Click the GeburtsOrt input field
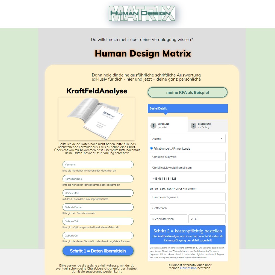 pyautogui.click(x=98, y=236)
